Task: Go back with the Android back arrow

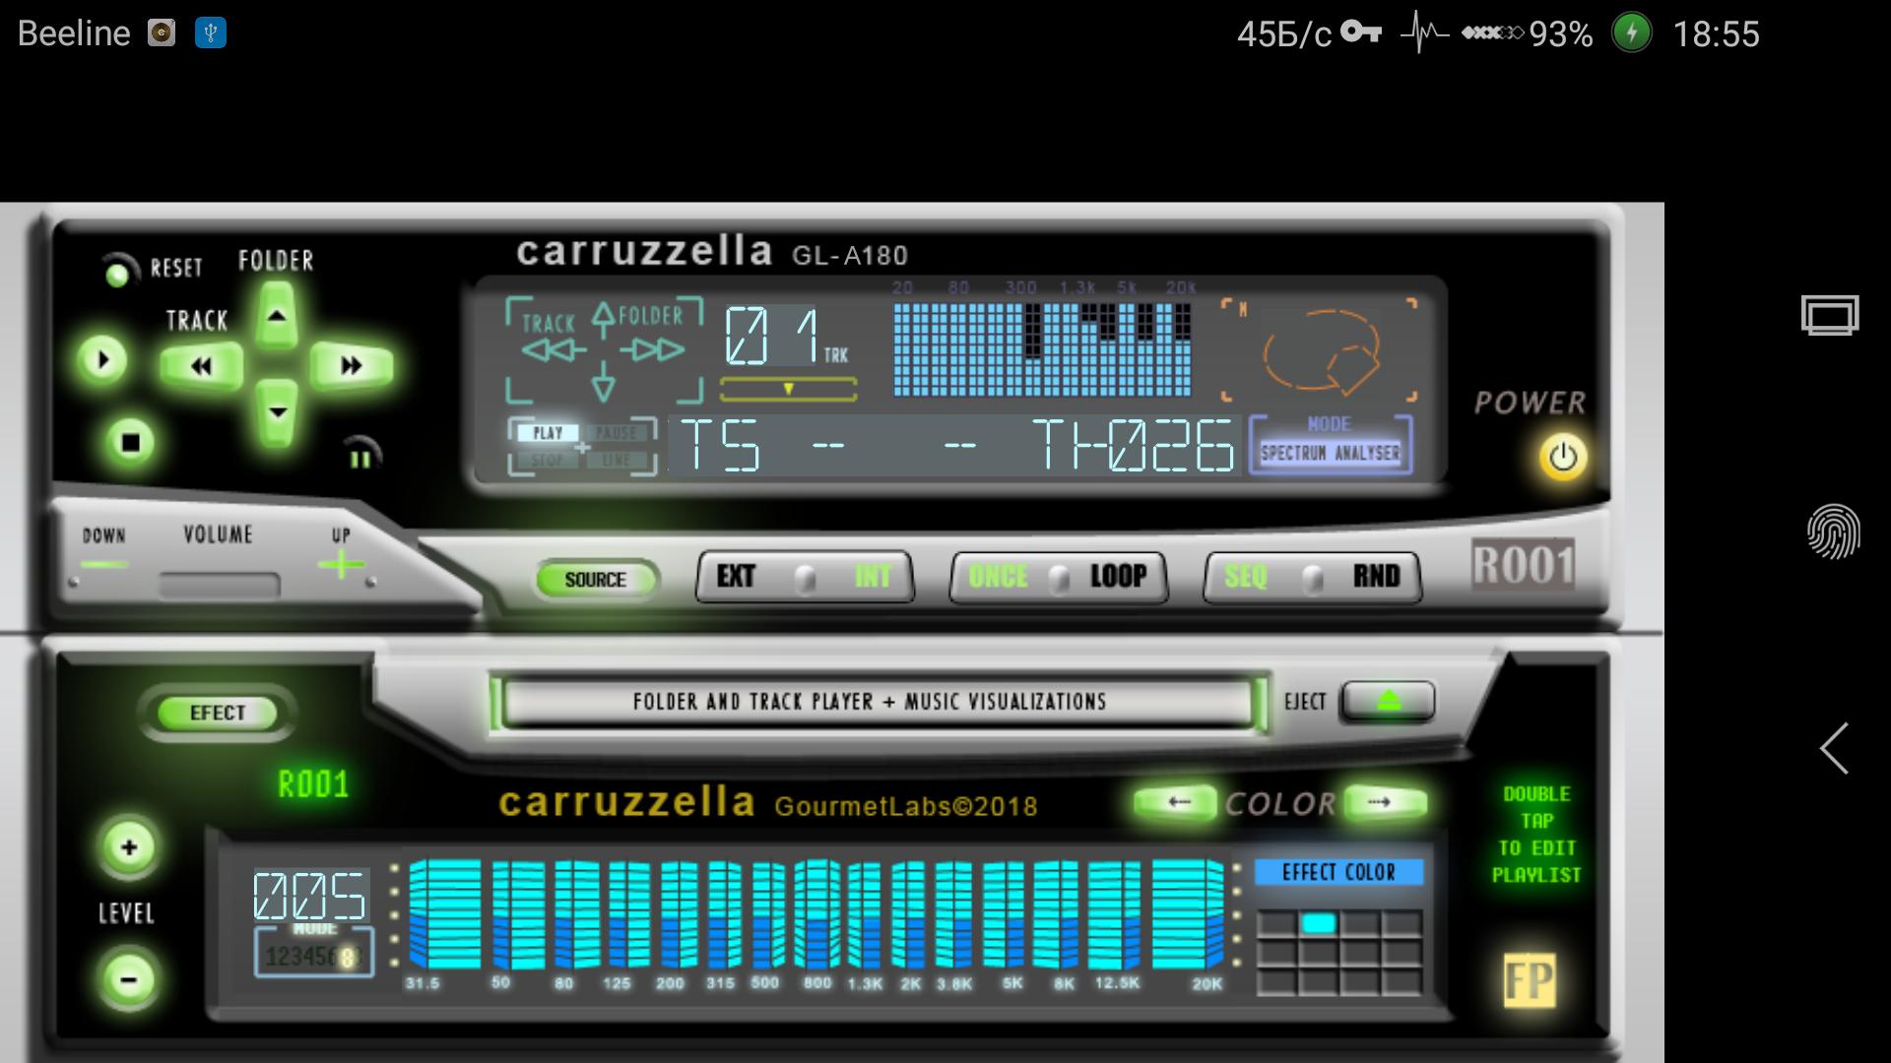Action: [x=1833, y=749]
